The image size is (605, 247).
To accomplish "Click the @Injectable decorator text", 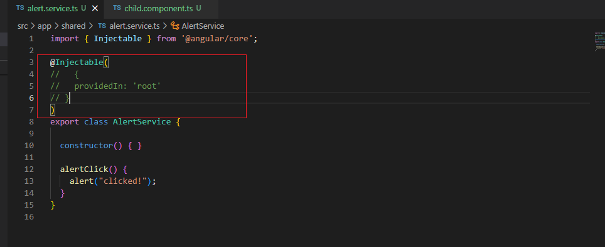I will [77, 63].
